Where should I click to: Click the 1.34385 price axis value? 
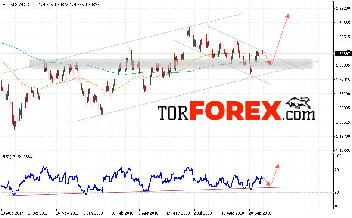click(343, 23)
